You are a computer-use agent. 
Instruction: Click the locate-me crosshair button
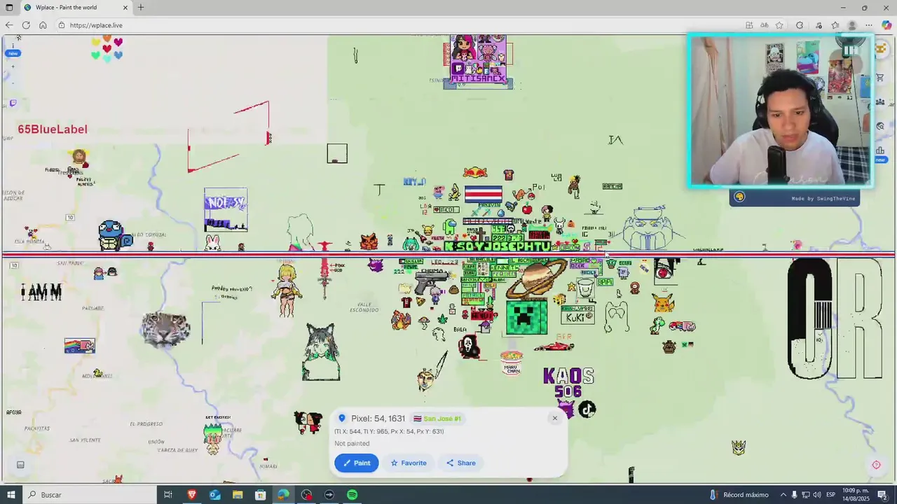coord(876,465)
